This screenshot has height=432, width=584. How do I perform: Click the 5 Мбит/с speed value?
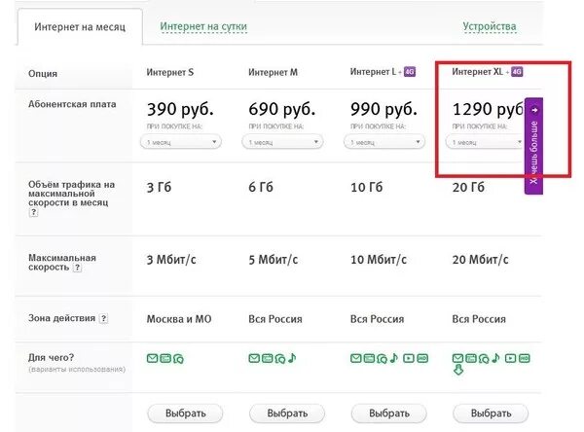(x=273, y=260)
